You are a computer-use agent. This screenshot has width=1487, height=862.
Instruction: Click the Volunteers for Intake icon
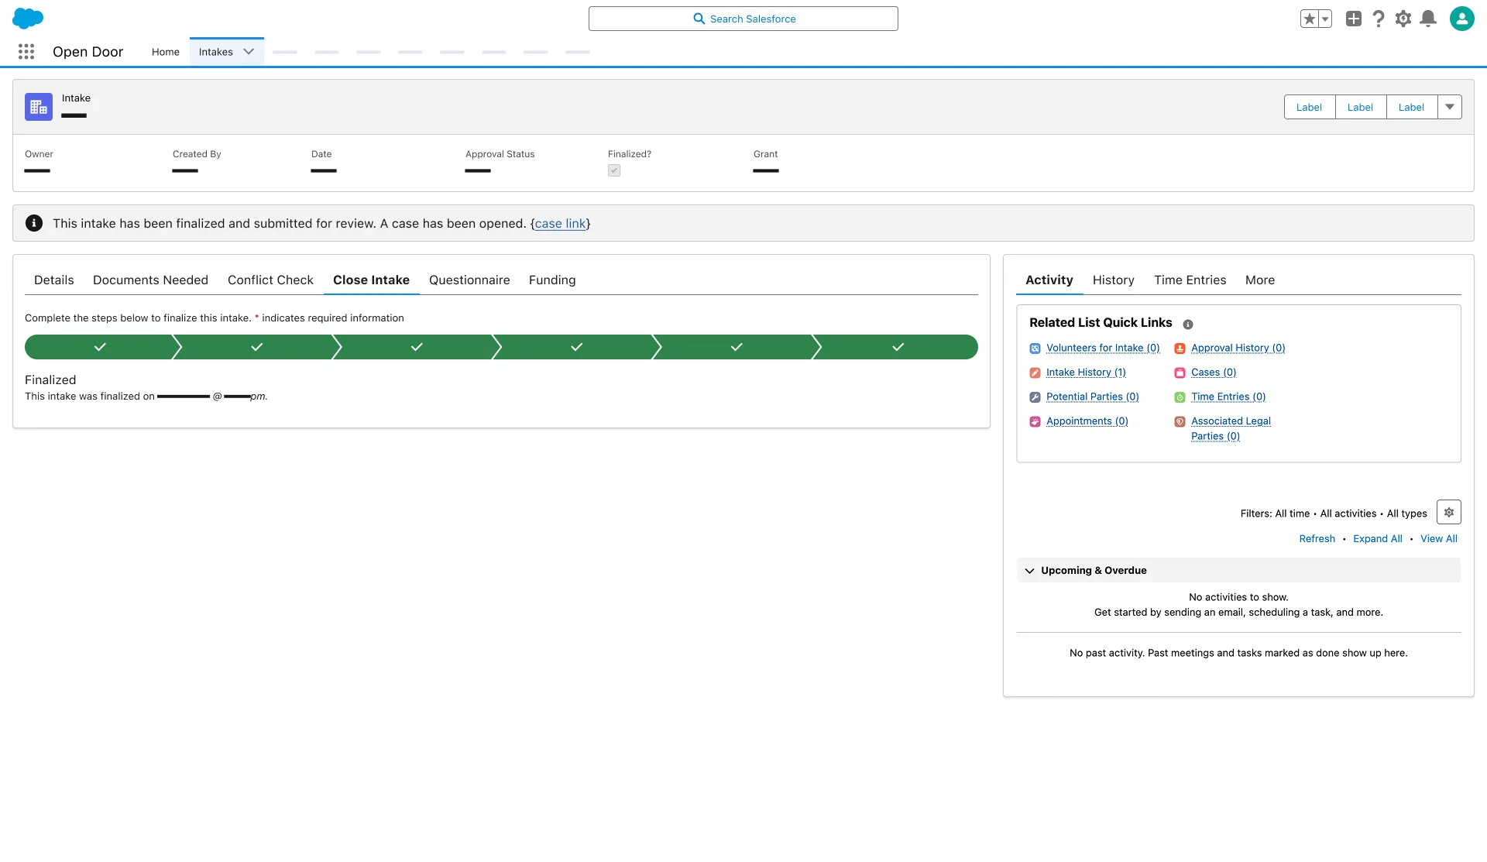click(x=1035, y=349)
